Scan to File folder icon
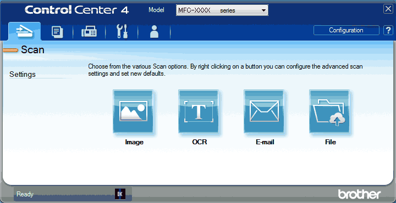The image size is (396, 203). click(330, 111)
